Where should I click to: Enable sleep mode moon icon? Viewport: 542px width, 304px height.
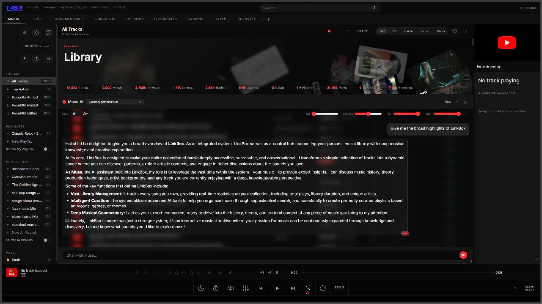tap(201, 288)
